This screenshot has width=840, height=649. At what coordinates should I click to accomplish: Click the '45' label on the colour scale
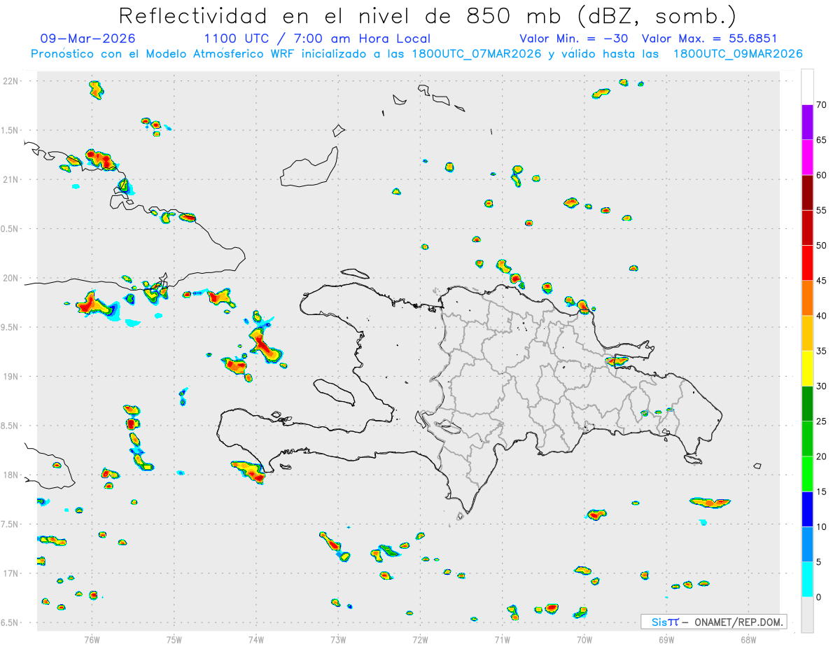[822, 281]
